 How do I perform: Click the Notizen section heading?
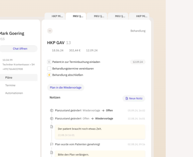55,98
